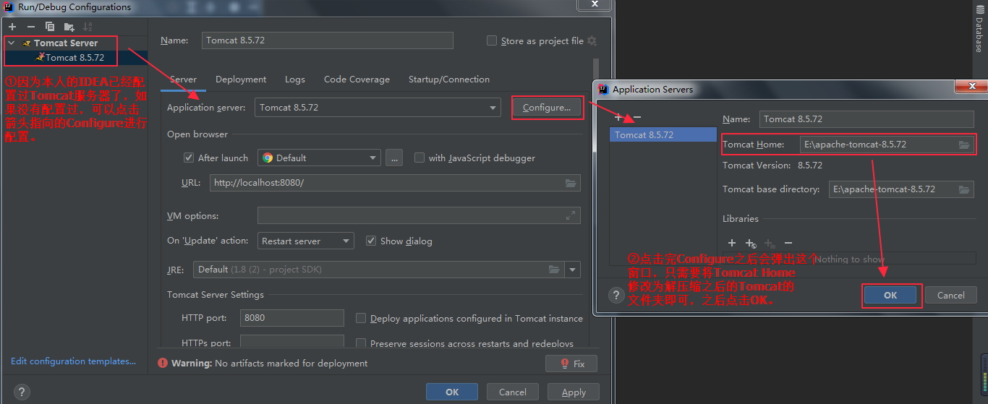Viewport: 988px width, 404px height.
Task: Switch to the Deployment tab
Action: (x=241, y=79)
